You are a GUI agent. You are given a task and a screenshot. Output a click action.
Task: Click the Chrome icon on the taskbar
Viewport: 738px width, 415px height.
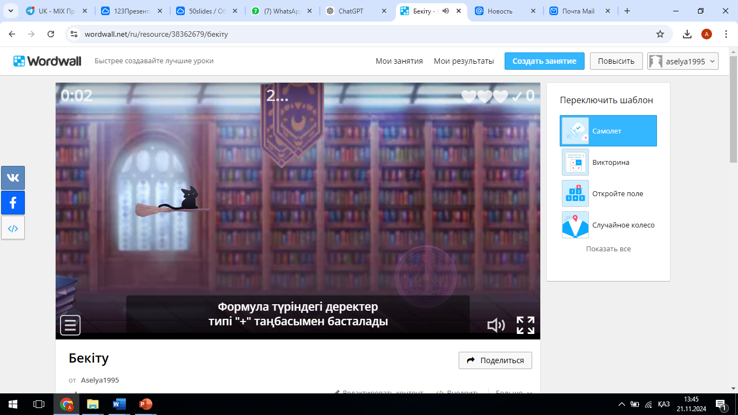(67, 404)
